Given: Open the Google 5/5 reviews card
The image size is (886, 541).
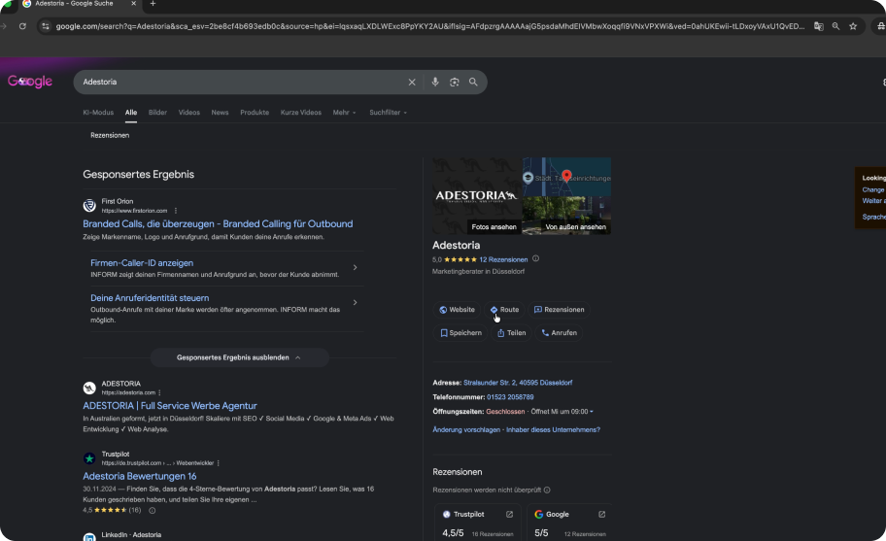Looking at the screenshot, I should tap(570, 523).
